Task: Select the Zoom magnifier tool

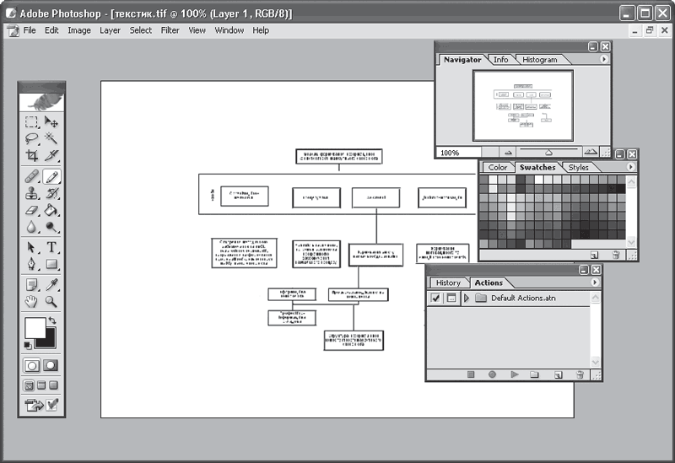Action: 51,301
